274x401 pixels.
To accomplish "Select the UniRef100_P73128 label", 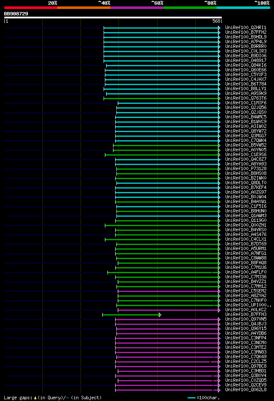I will point(246,169).
